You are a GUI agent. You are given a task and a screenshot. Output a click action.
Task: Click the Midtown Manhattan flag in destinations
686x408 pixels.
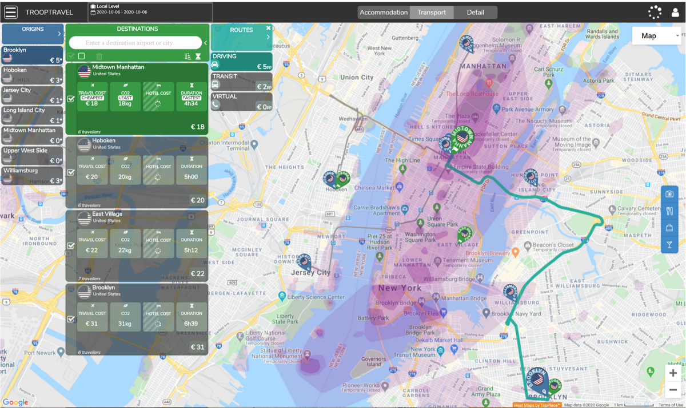tap(84, 71)
